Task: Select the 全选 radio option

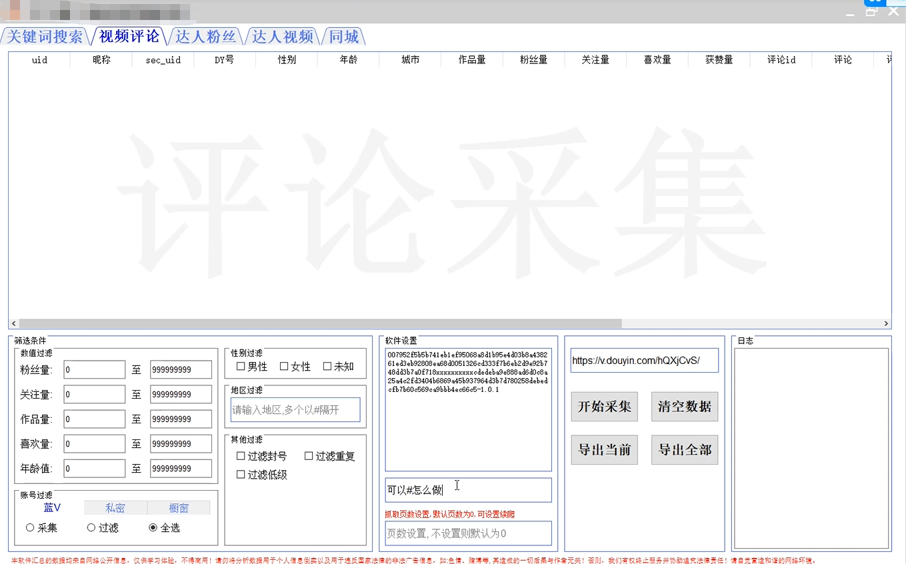Action: (154, 527)
